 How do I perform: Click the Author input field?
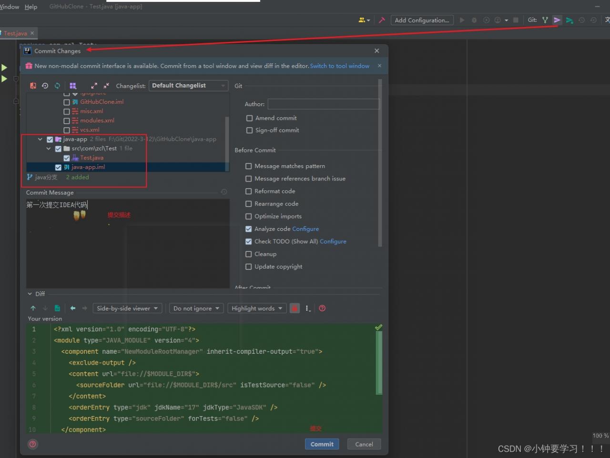tap(324, 104)
